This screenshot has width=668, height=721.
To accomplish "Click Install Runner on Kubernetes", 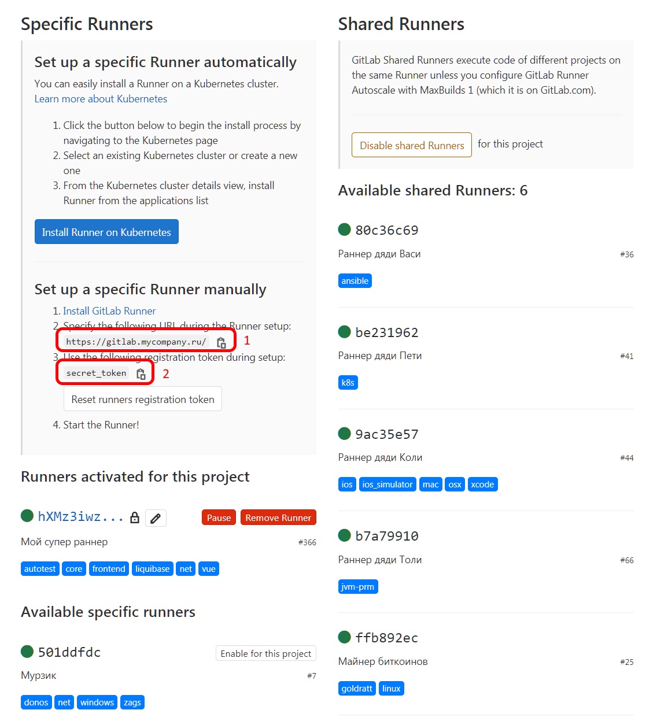I will (x=106, y=231).
